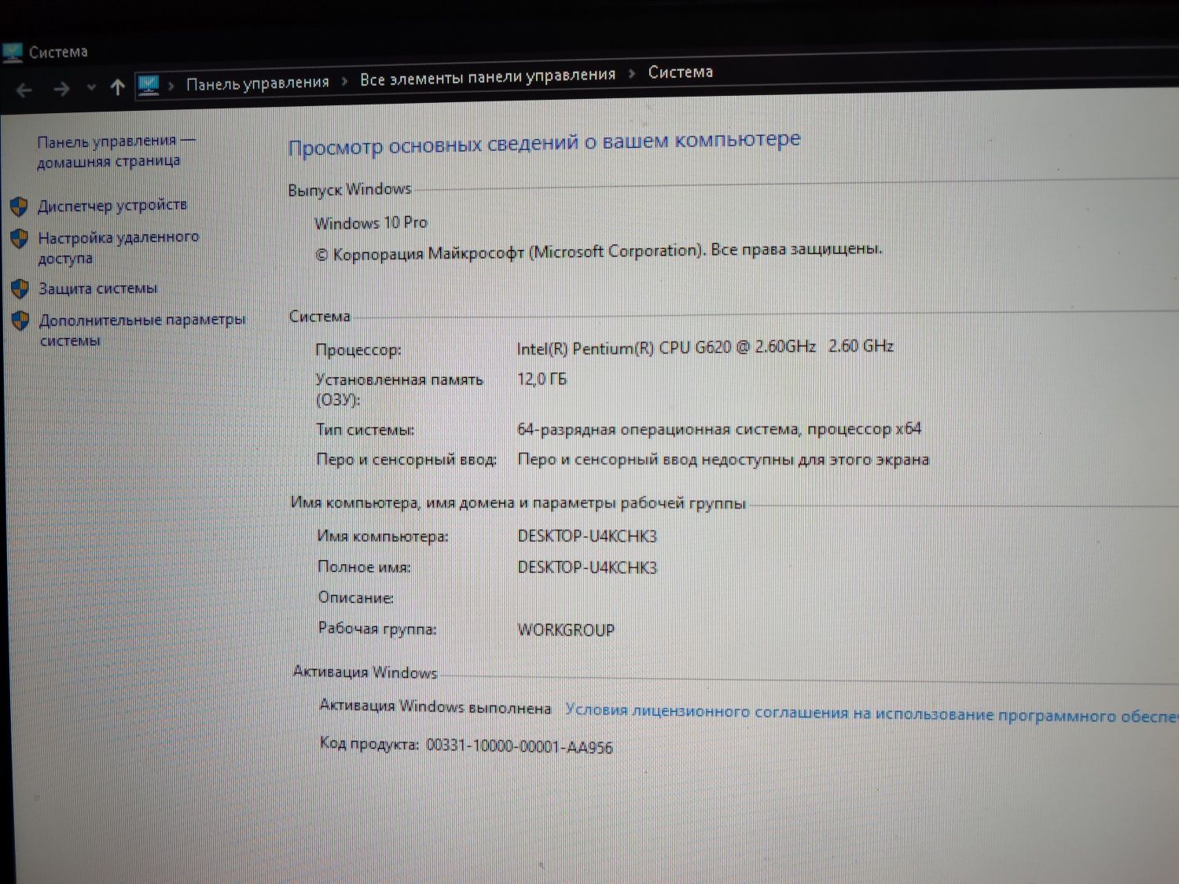Select installed memory value '12,0 ГБ'
This screenshot has height=884, width=1179.
coord(542,380)
